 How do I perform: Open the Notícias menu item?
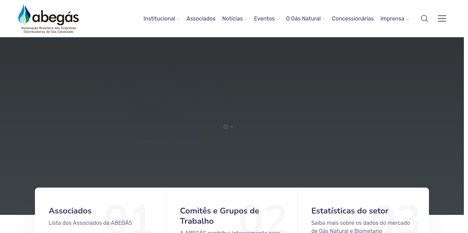tap(232, 18)
